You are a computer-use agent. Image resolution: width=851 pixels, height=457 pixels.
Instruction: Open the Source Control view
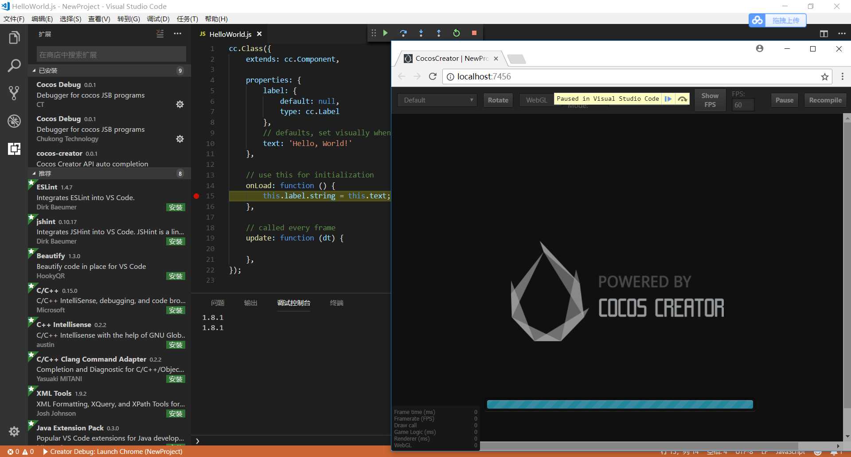click(14, 93)
